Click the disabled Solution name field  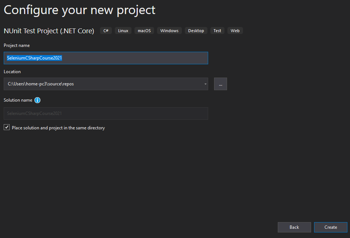[x=106, y=113]
